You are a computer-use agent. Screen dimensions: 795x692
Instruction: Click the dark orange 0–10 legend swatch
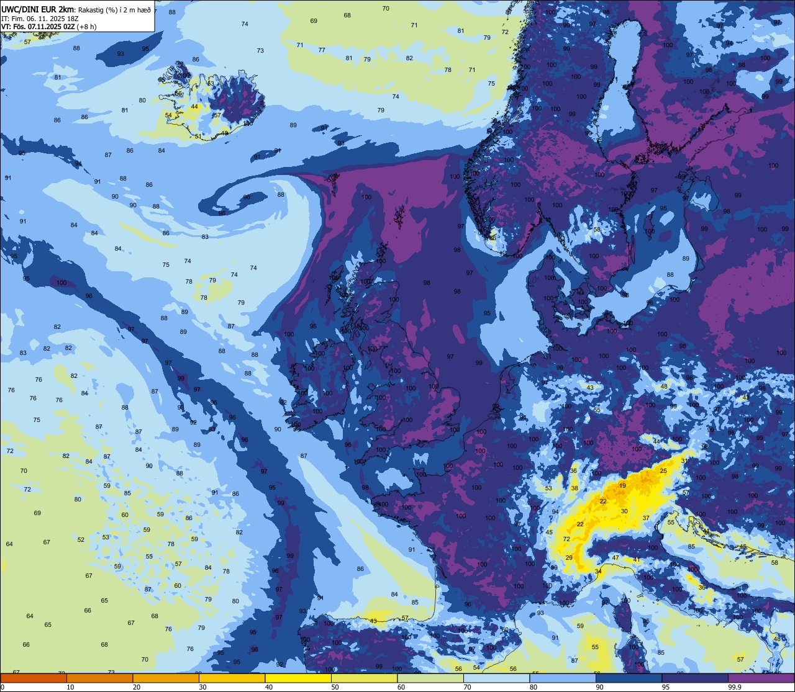pos(34,678)
